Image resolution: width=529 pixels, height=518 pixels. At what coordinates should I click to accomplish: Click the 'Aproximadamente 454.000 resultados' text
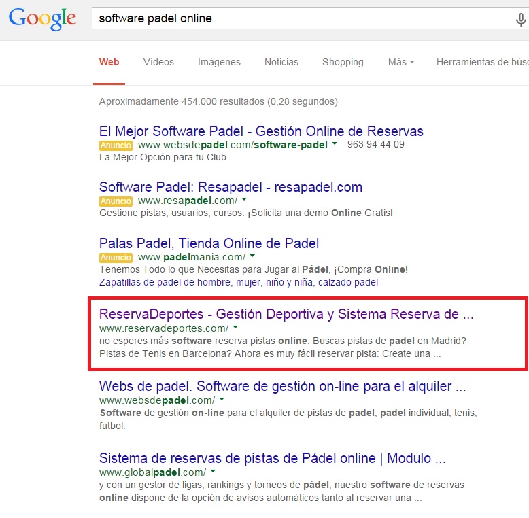[218, 101]
